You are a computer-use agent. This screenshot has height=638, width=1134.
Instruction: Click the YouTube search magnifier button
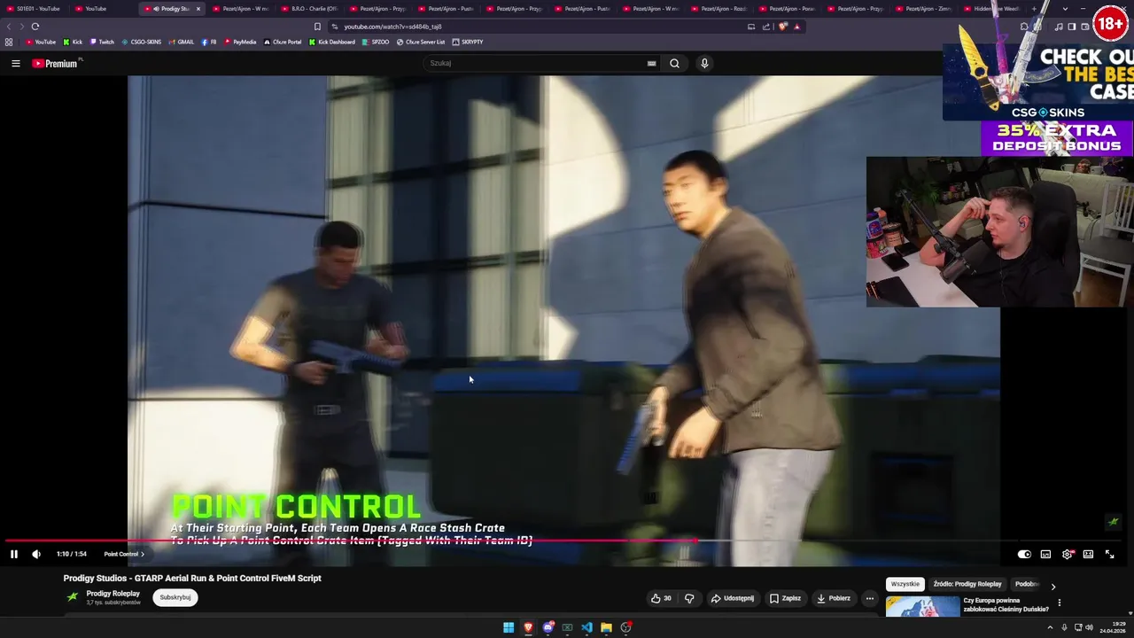point(674,63)
